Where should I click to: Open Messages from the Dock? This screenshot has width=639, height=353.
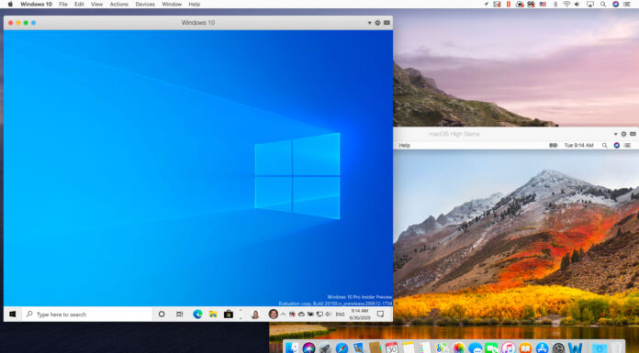tap(476, 348)
